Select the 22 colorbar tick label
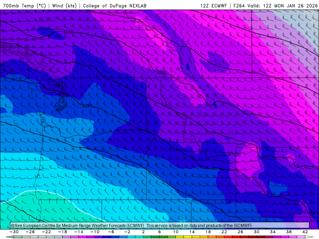 pos(224,232)
